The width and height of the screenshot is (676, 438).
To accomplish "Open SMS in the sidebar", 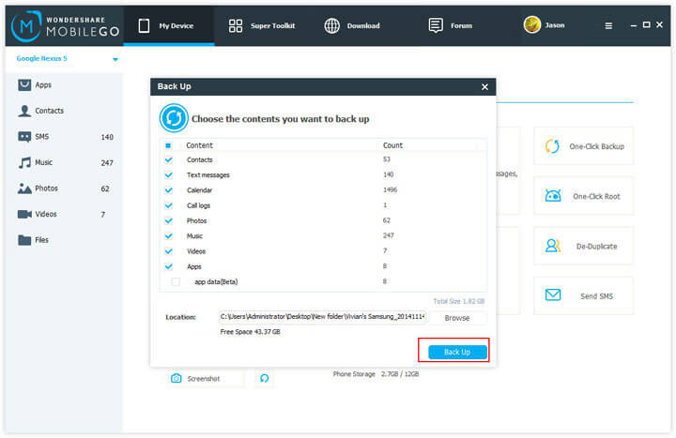I will point(65,137).
